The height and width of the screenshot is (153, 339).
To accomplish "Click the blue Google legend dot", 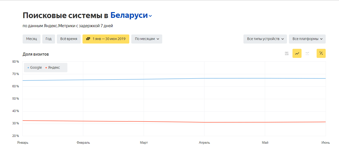I will (x=29, y=67).
